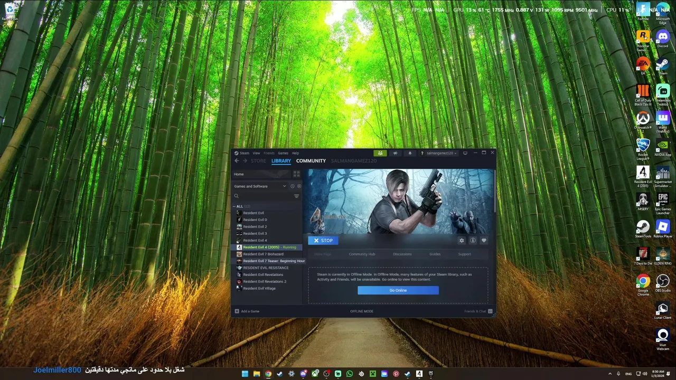Open NVIDIA App desktop shortcut
This screenshot has height=380, width=676.
[662, 148]
